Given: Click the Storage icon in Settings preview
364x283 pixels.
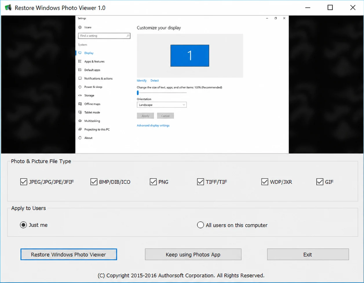Looking at the screenshot, I should click(x=80, y=95).
